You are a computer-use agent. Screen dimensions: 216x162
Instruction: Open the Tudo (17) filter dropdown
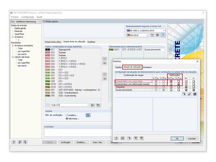88,105
